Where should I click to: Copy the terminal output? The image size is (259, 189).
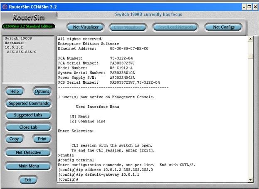15,139
